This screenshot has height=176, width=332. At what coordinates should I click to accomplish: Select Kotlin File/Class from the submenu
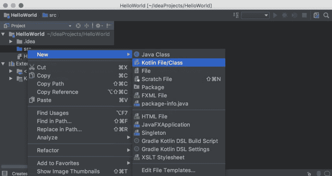(x=162, y=63)
